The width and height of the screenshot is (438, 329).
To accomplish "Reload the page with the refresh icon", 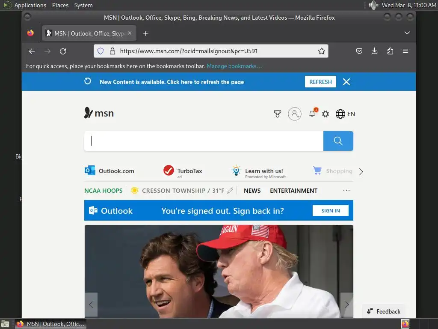I will [63, 51].
